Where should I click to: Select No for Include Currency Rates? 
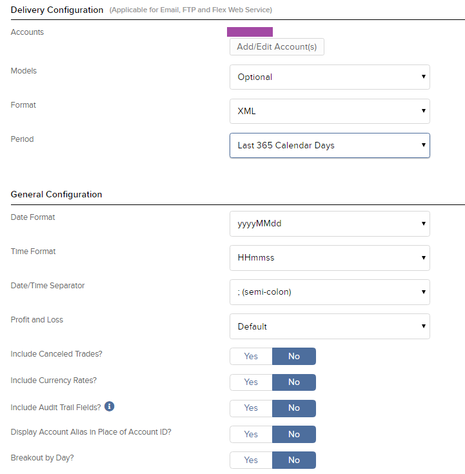294,382
